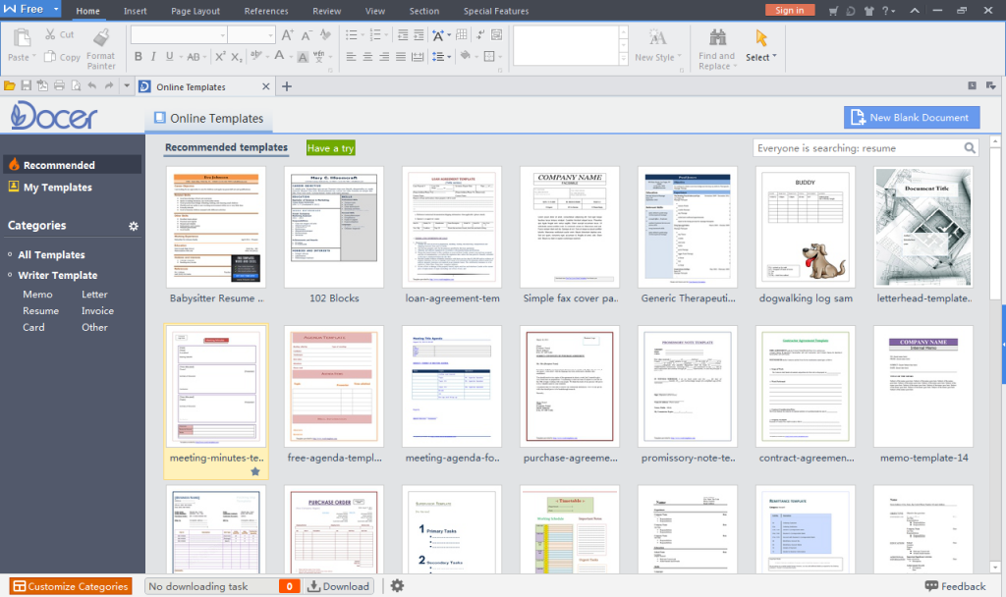1006x597 pixels.
Task: Collapse the ribbon with the chevron-up button
Action: pyautogui.click(x=914, y=11)
